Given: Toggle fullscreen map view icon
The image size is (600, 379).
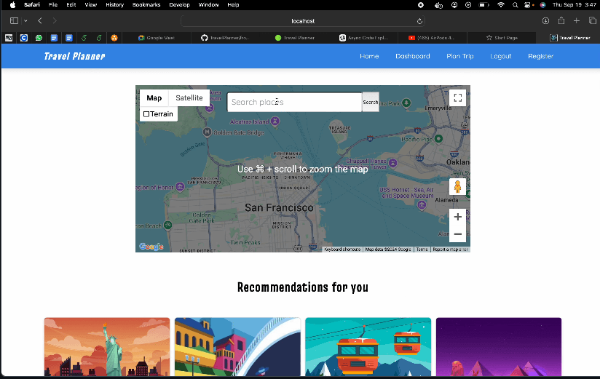Looking at the screenshot, I should (x=458, y=97).
